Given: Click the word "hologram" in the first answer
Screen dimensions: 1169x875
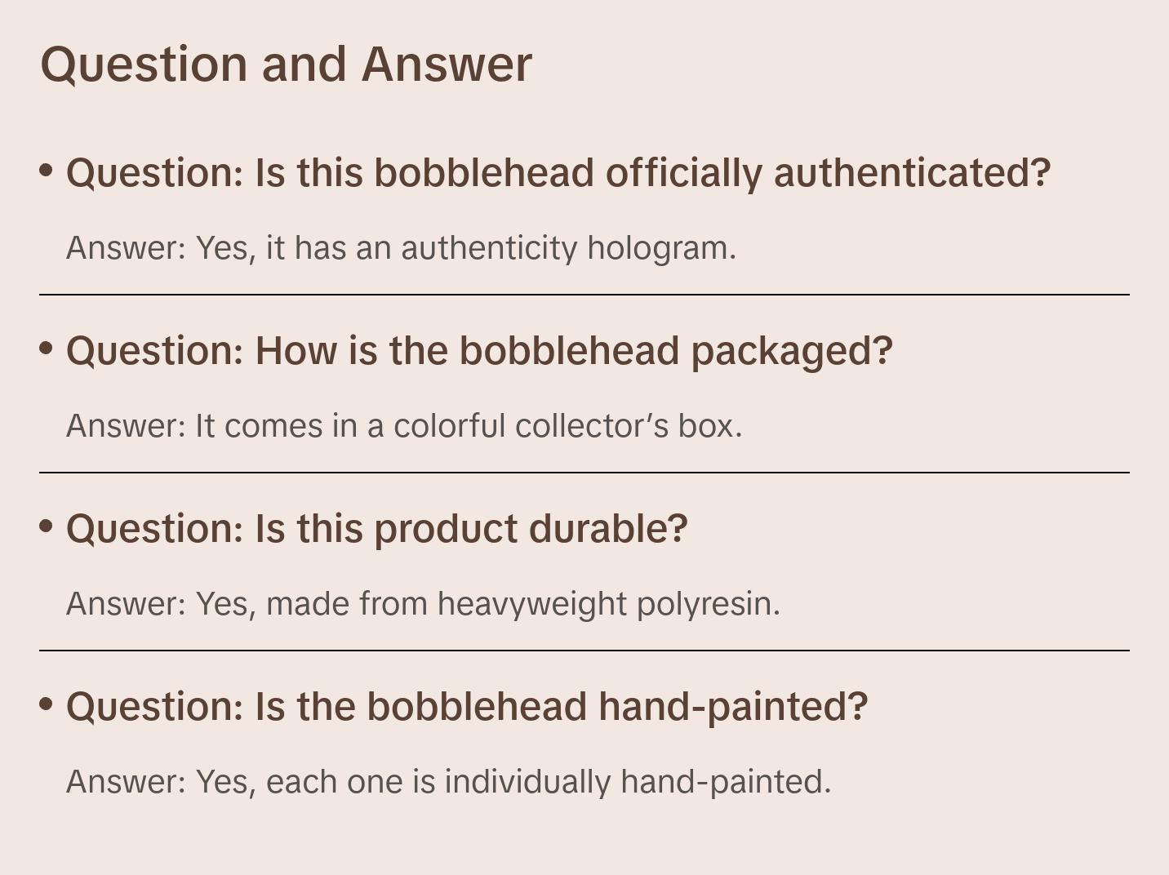Looking at the screenshot, I should (x=660, y=248).
